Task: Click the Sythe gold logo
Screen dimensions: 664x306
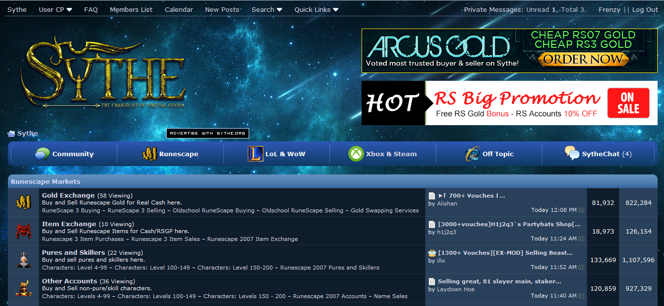Action: point(104,73)
